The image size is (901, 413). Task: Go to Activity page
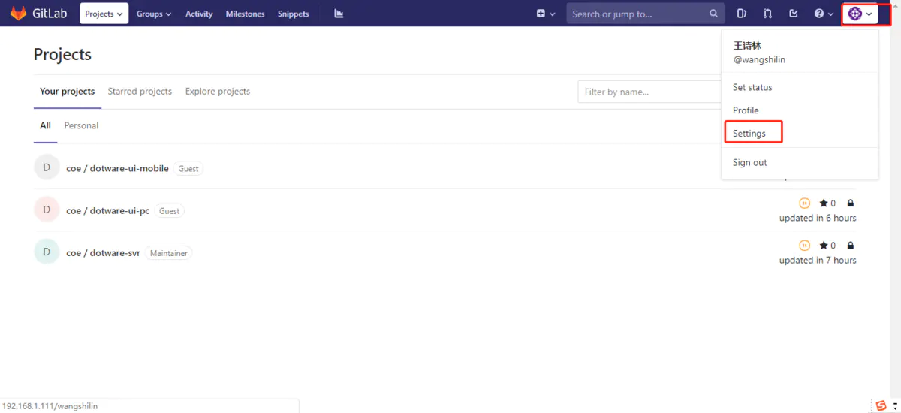point(199,14)
